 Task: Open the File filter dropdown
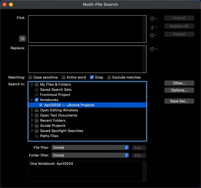click(x=90, y=147)
